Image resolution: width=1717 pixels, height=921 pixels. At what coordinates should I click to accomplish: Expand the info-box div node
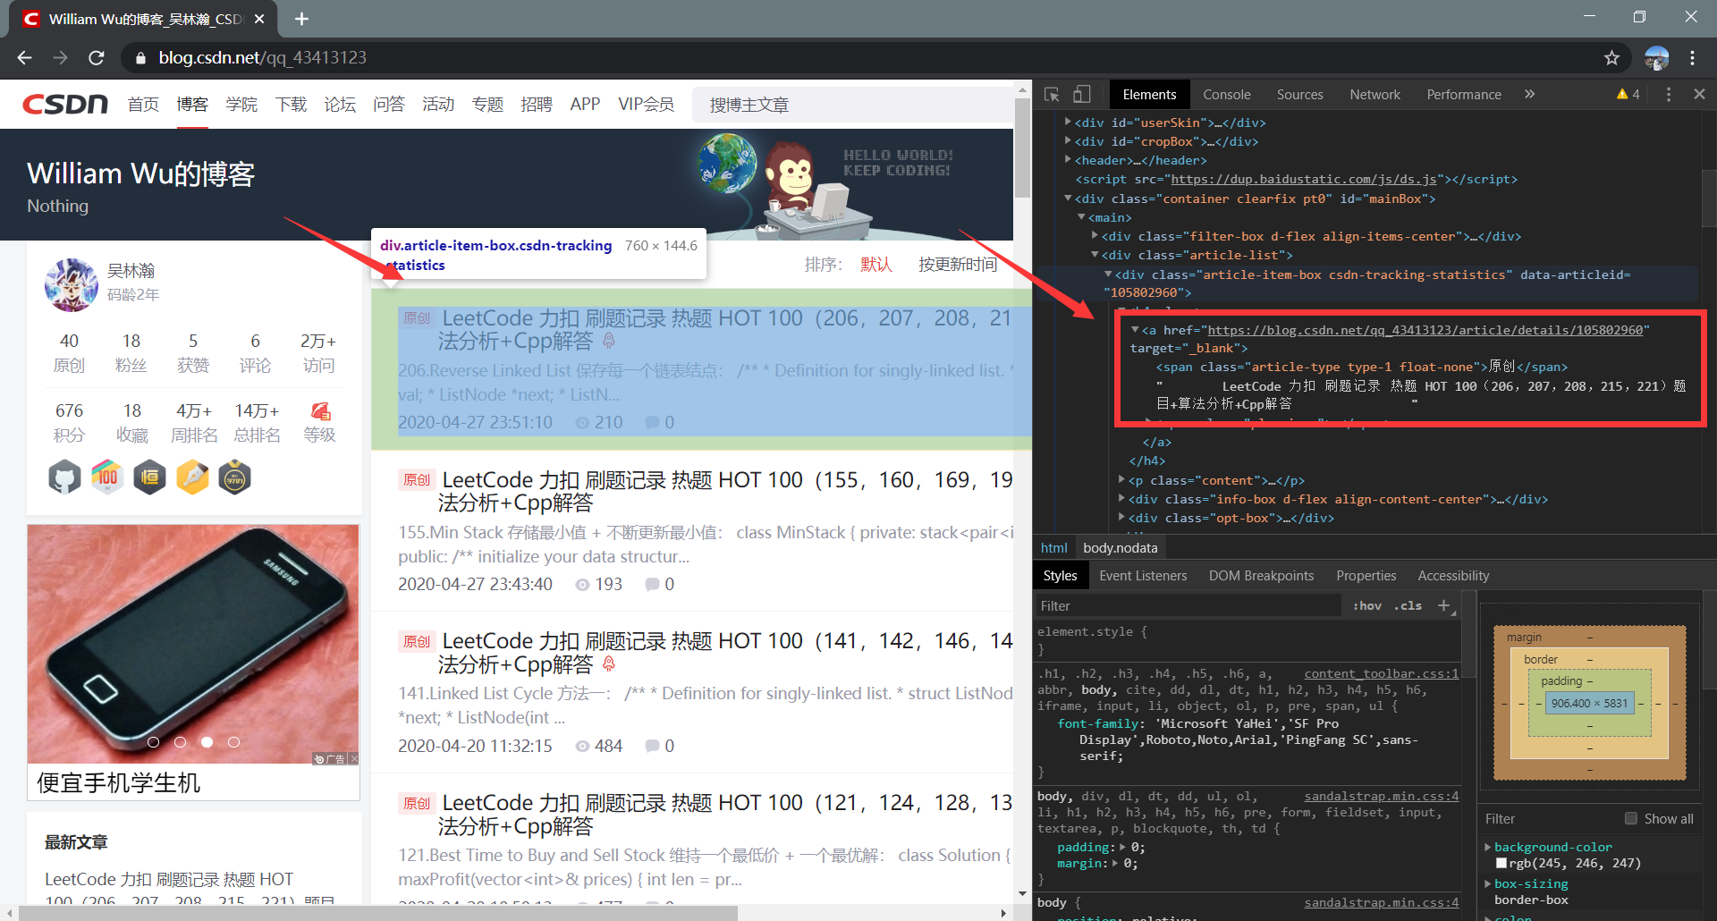click(1121, 499)
